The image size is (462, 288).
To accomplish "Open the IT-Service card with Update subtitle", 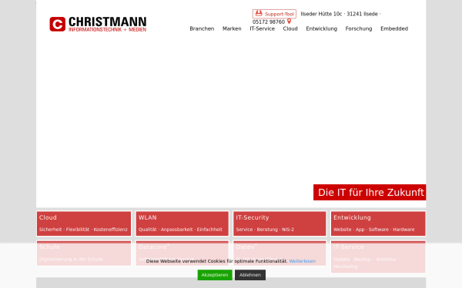I will pos(378,257).
